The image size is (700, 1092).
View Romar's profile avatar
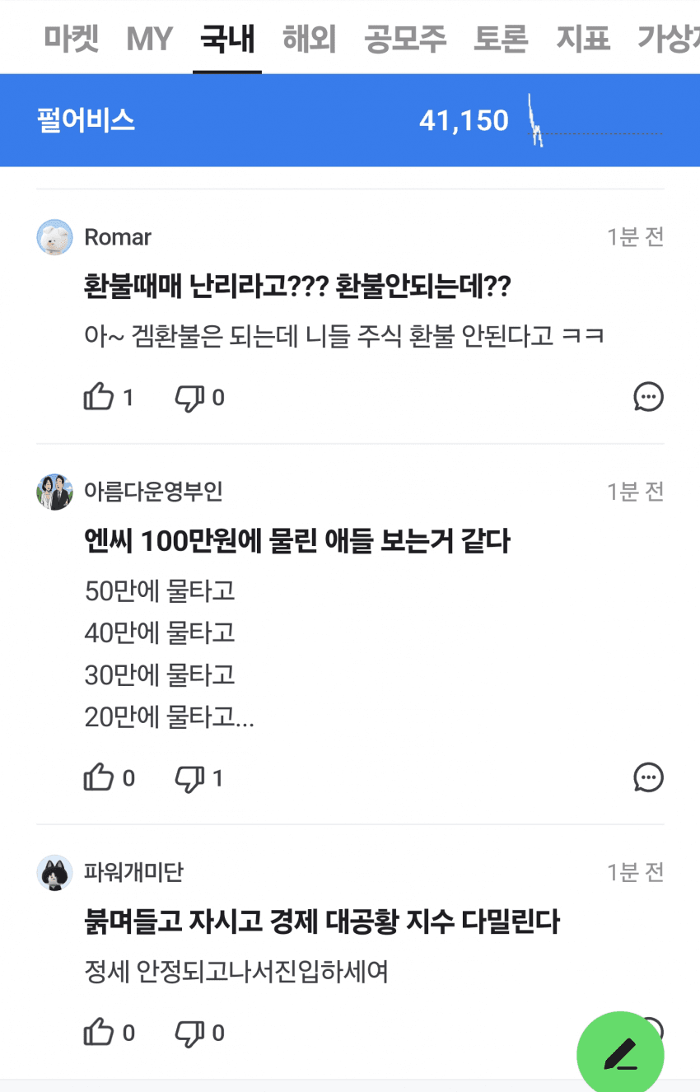[55, 237]
